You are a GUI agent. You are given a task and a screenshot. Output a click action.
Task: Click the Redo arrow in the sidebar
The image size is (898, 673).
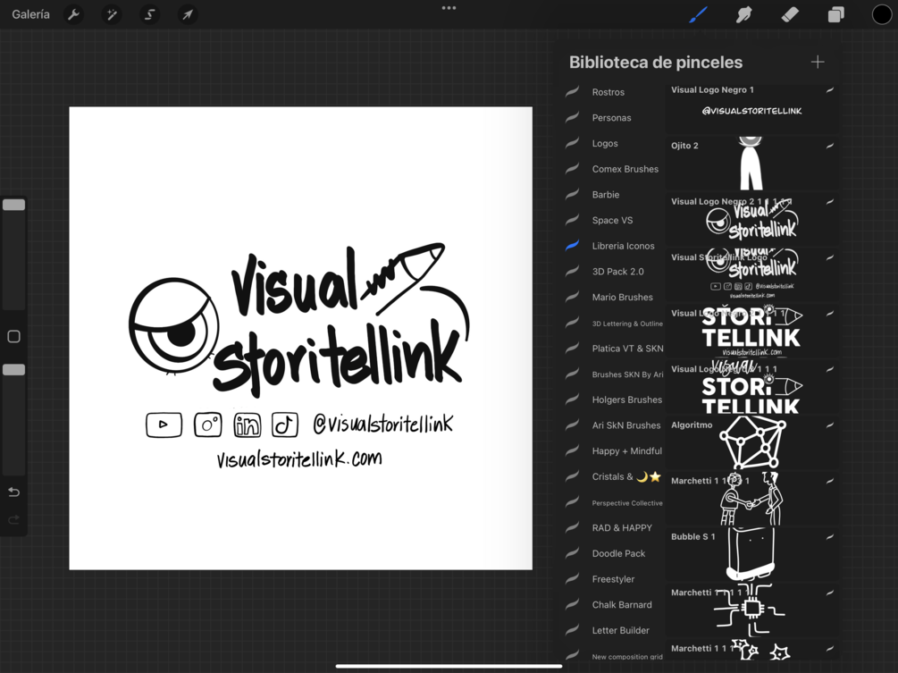click(13, 519)
